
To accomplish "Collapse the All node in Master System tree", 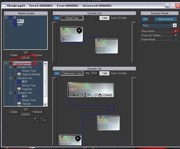I will (x=6, y=18).
